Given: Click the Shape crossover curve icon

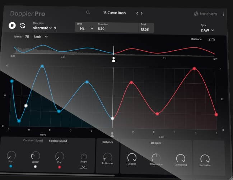Looking at the screenshot, I should pos(83,167).
